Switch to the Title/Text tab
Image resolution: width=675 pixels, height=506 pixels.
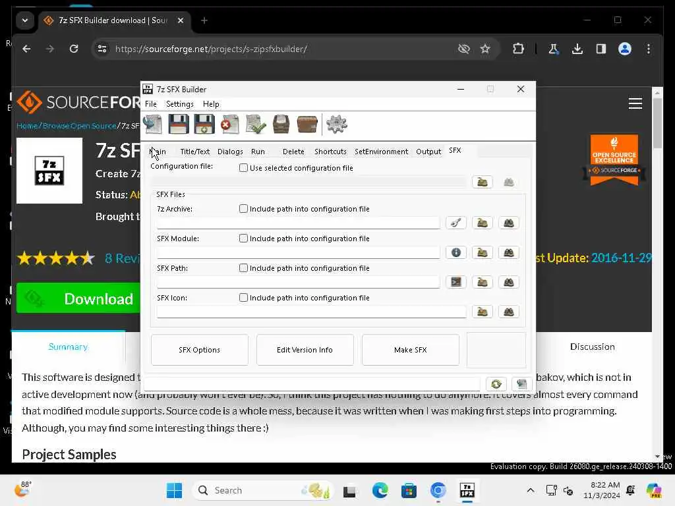194,152
